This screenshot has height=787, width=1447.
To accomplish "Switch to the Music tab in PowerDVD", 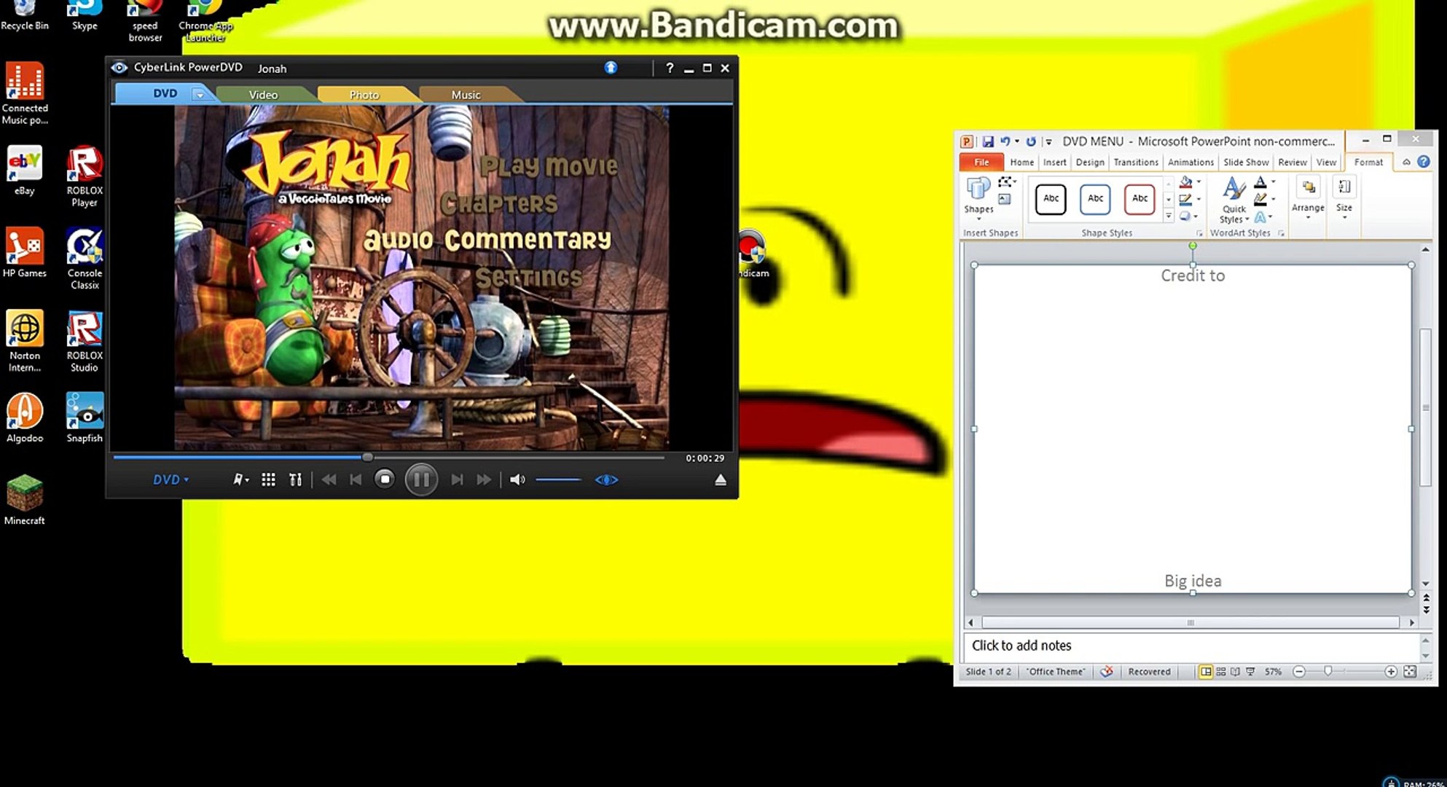I will (x=466, y=95).
